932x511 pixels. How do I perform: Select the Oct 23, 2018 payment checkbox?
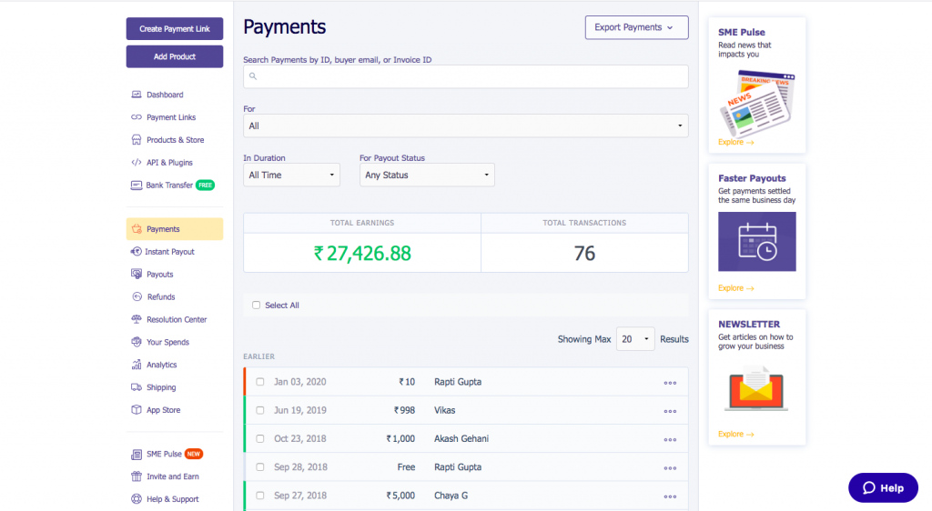point(260,439)
